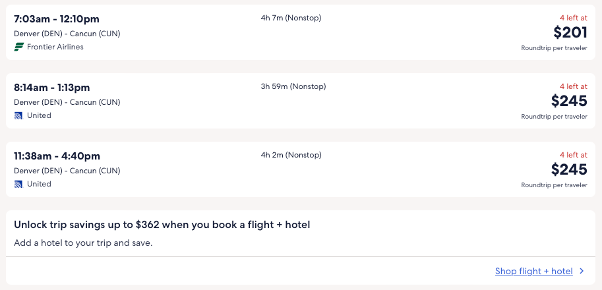This screenshot has width=602, height=290.
Task: Click Denver (DEN) - Cancun (CUN) on Frontier card
Action: point(67,34)
